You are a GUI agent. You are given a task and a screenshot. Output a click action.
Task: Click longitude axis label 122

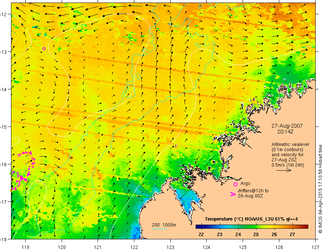tap(134, 247)
